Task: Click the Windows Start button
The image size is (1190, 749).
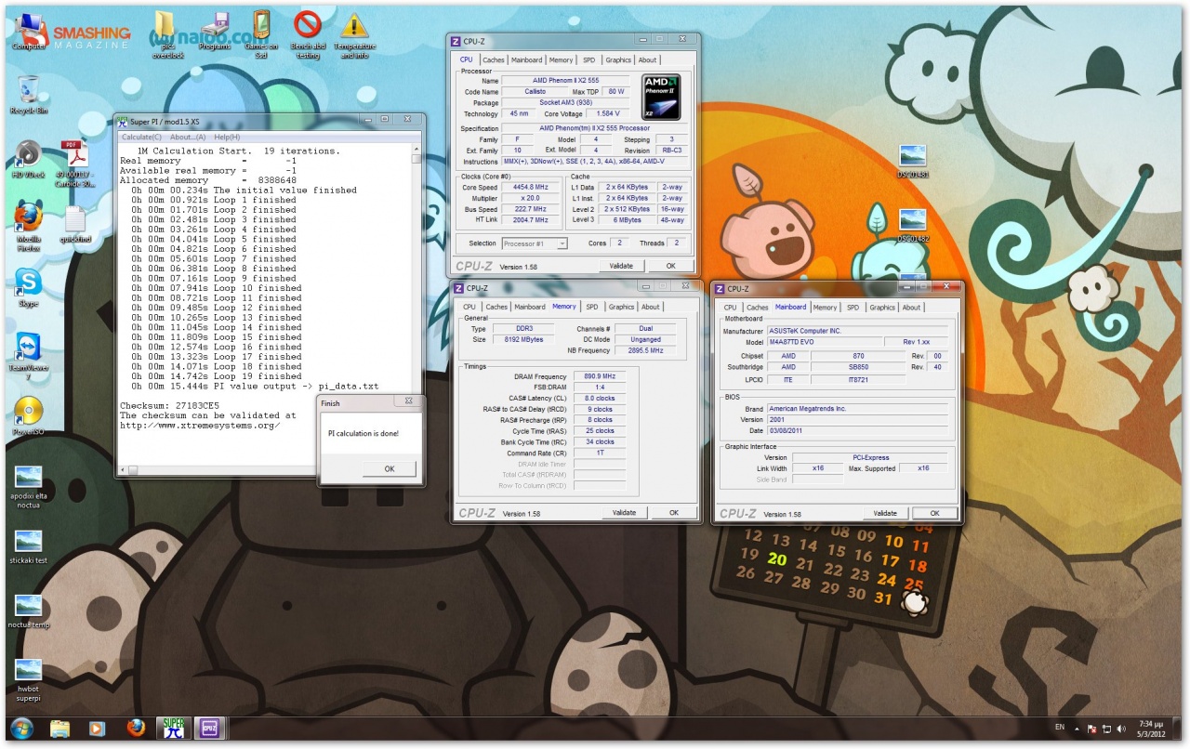Action: tap(21, 728)
